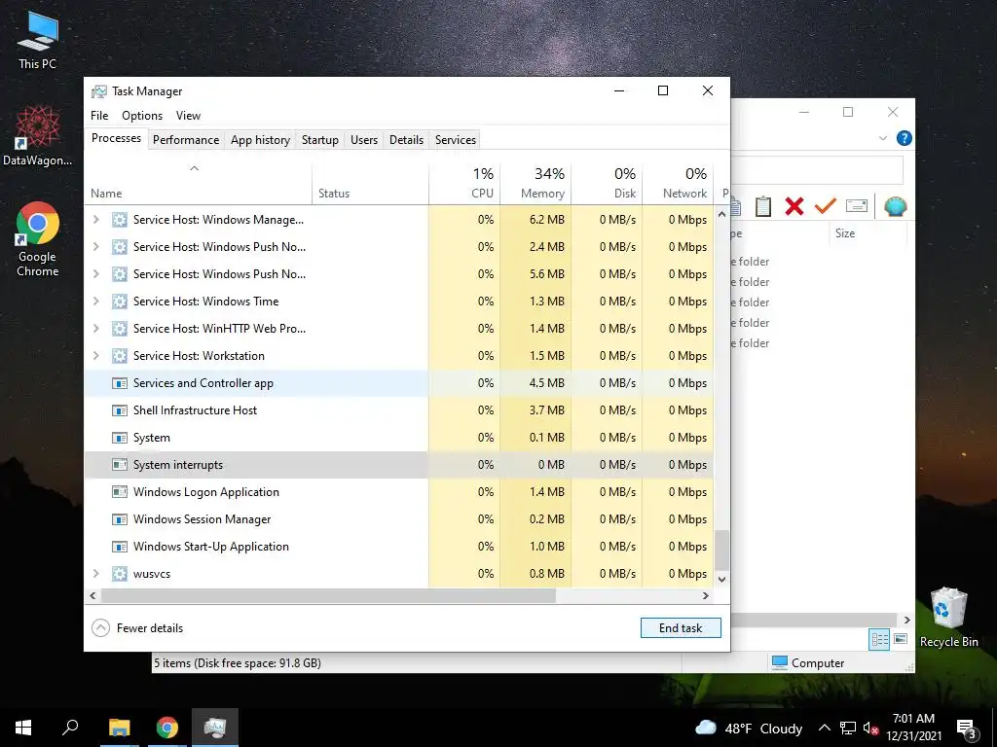Screen dimensions: 997x747
Task: Expand Service Host: Windows Manage... row
Action: (96, 220)
